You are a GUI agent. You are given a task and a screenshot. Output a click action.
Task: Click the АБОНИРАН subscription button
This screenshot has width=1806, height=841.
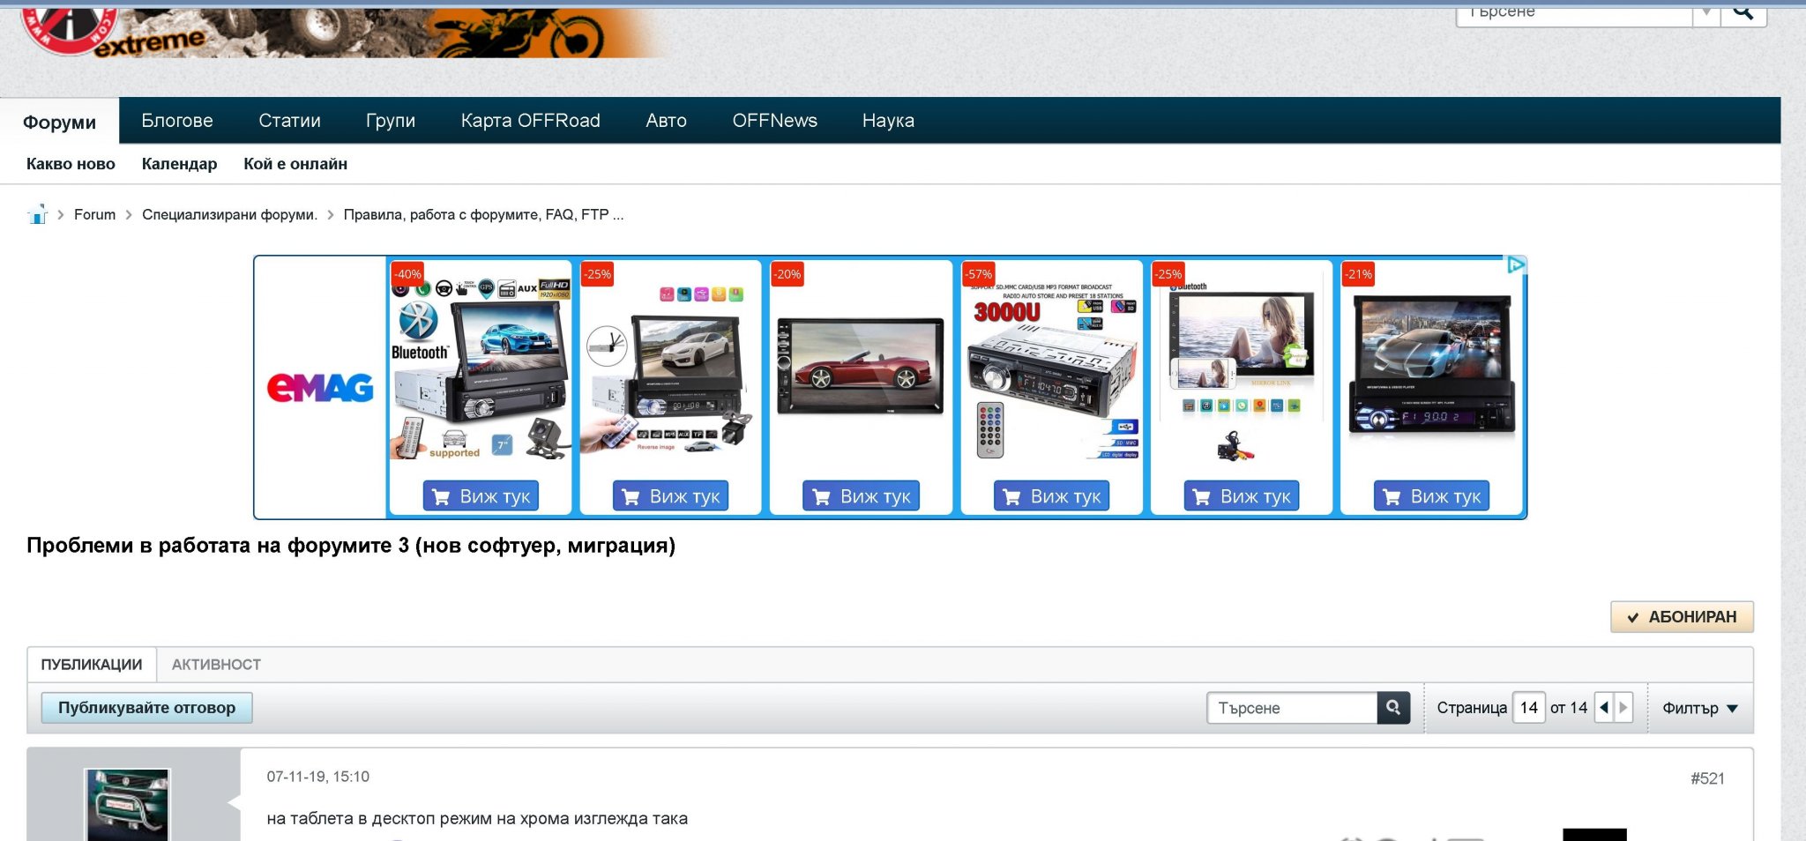1682,617
